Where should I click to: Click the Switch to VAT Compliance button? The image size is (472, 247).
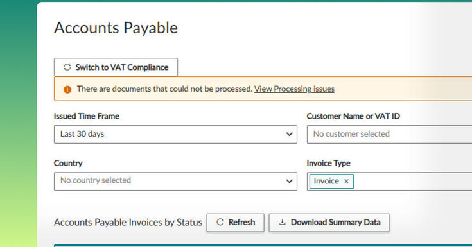click(x=116, y=67)
